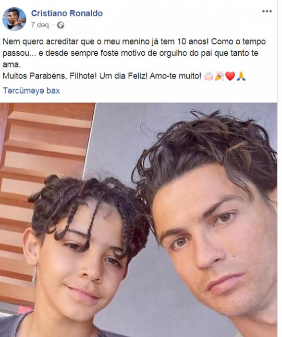The image size is (282, 337).
Task: Click the '7 dəq.' post timestamp
Action: click(41, 25)
